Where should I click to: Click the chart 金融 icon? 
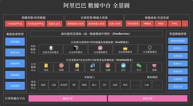[108, 65]
